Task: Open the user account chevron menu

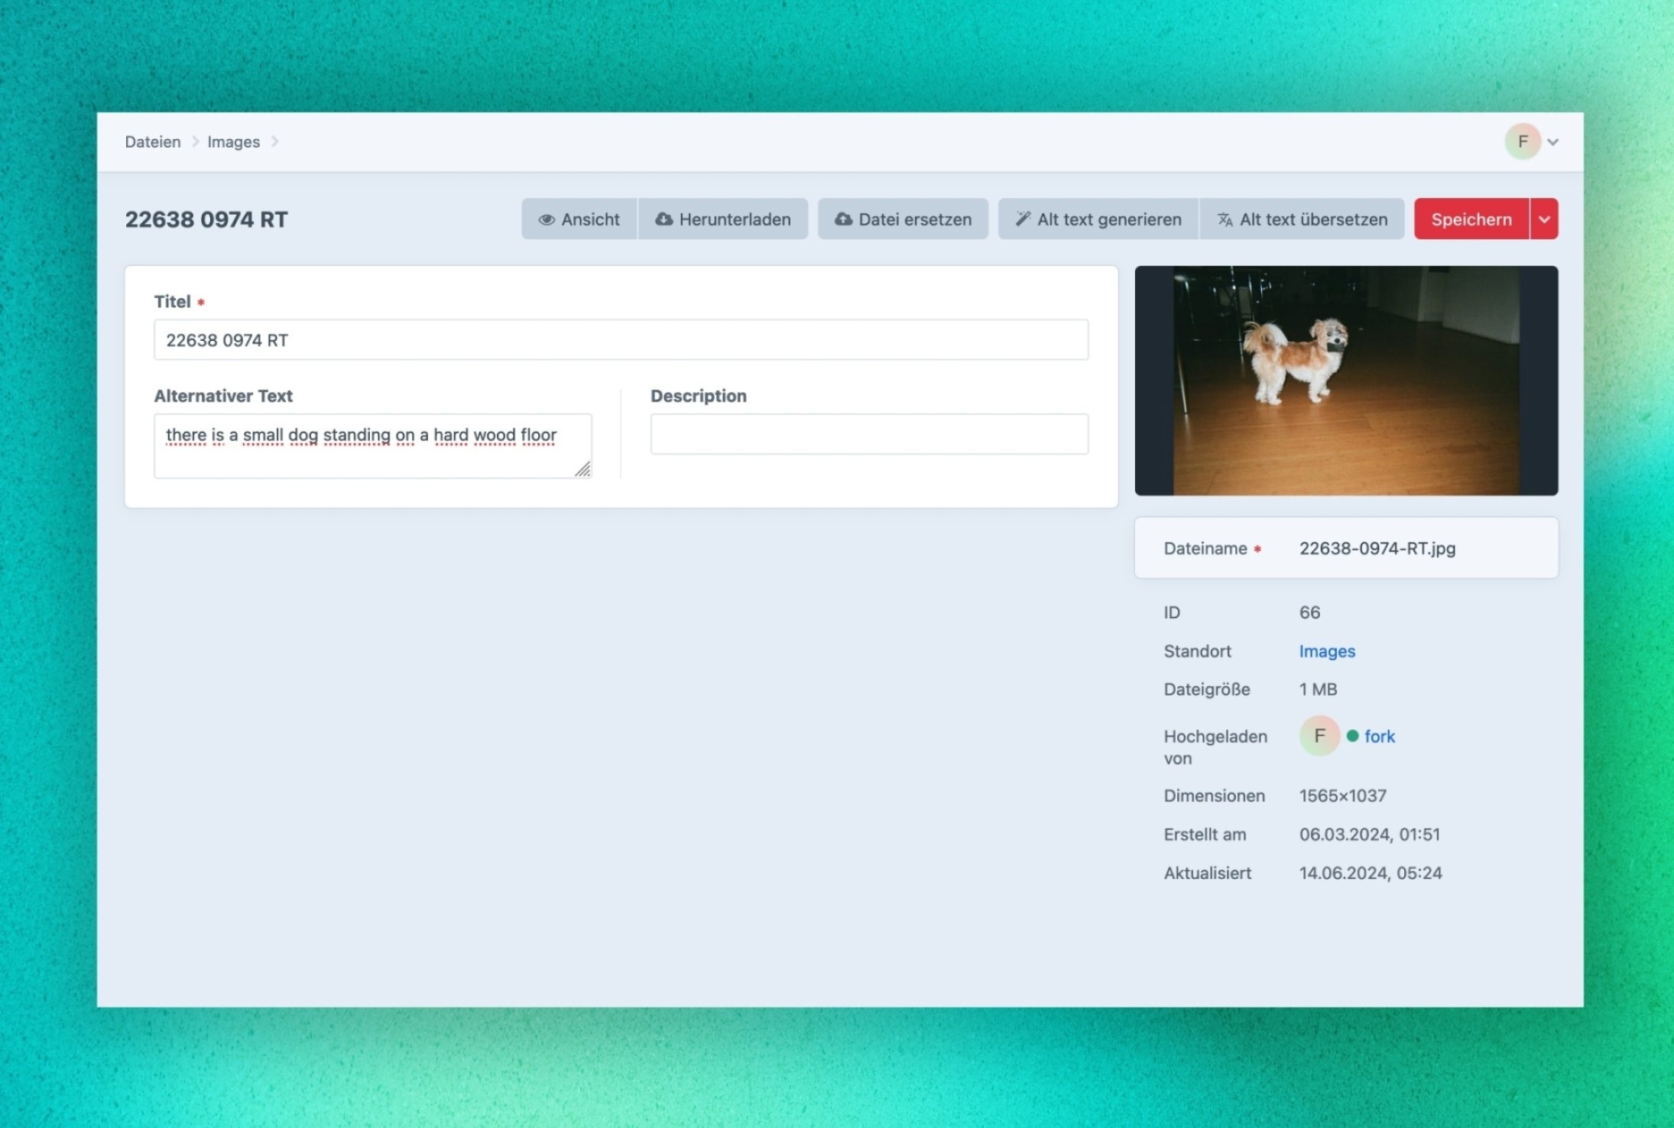Action: pos(1552,142)
